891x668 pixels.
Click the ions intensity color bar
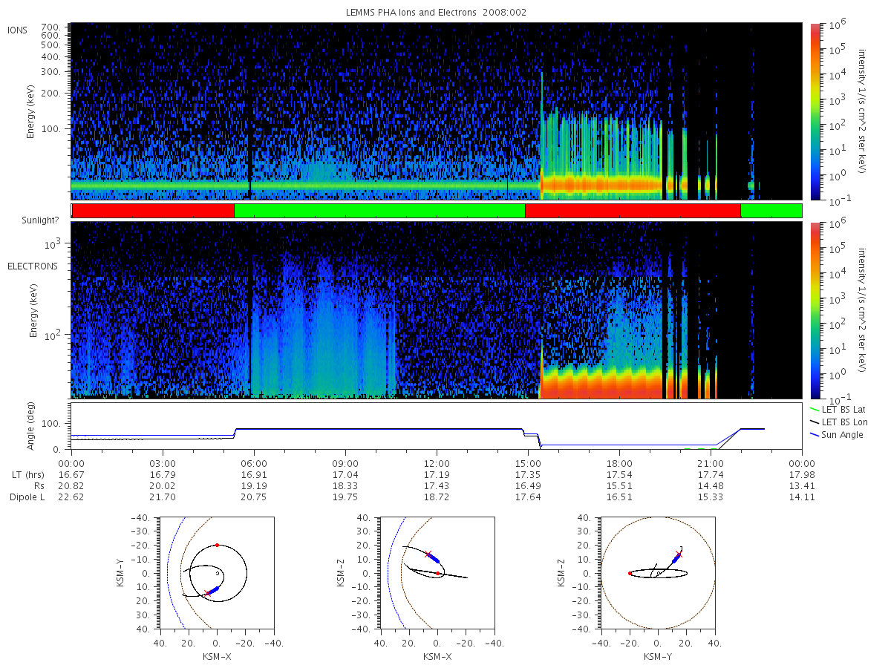pyautogui.click(x=815, y=111)
